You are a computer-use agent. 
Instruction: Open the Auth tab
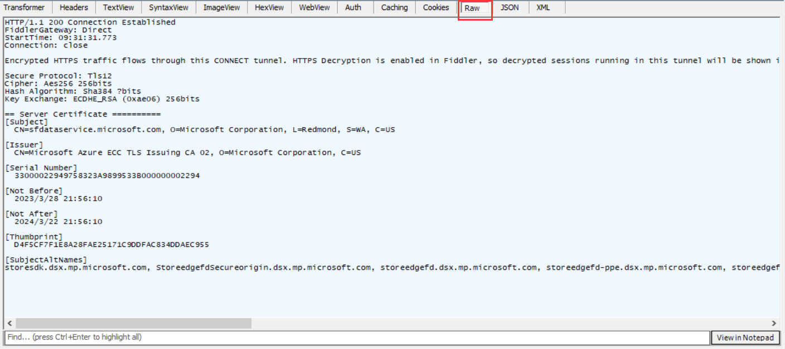pos(353,7)
